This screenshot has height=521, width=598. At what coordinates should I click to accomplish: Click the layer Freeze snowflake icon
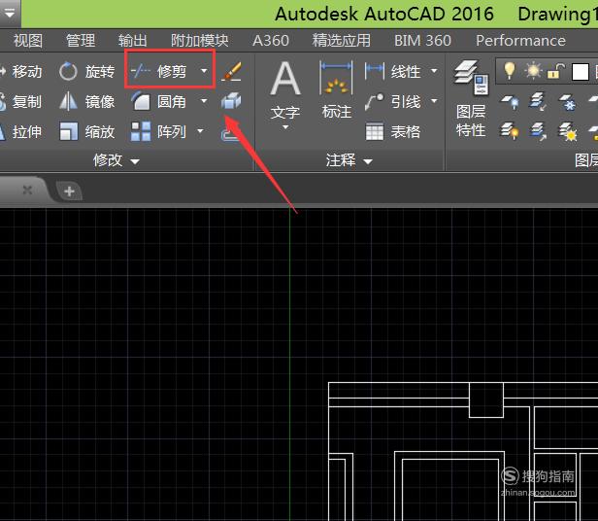pyautogui.click(x=568, y=102)
